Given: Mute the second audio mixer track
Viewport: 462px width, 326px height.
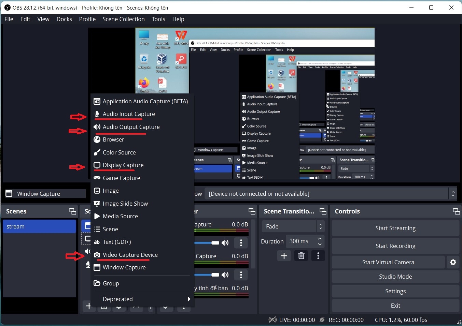Looking at the screenshot, I should coord(225,275).
